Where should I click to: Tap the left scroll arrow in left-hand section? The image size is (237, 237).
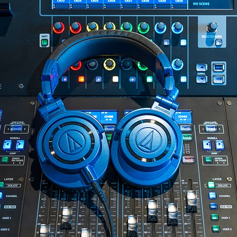coord(7,145)
